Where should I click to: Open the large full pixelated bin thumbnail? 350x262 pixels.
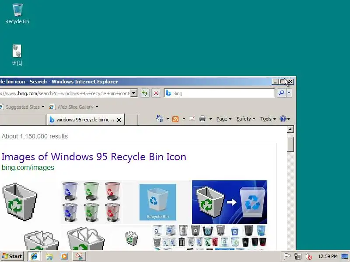click(86, 238)
